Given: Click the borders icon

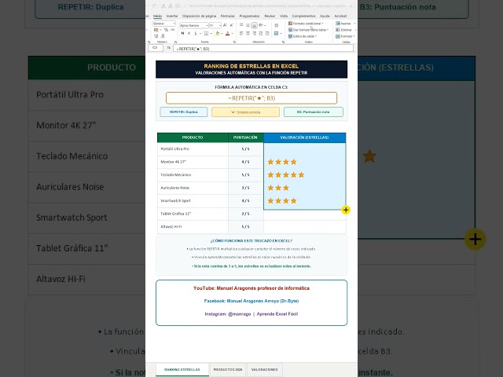Looking at the screenshot, I should [x=206, y=33].
